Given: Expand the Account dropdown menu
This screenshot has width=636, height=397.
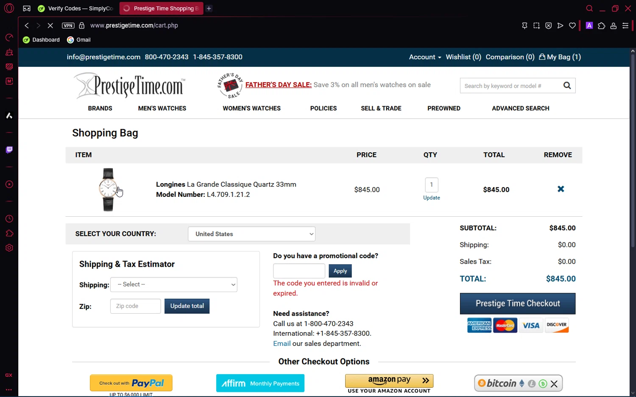Looking at the screenshot, I should (425, 57).
